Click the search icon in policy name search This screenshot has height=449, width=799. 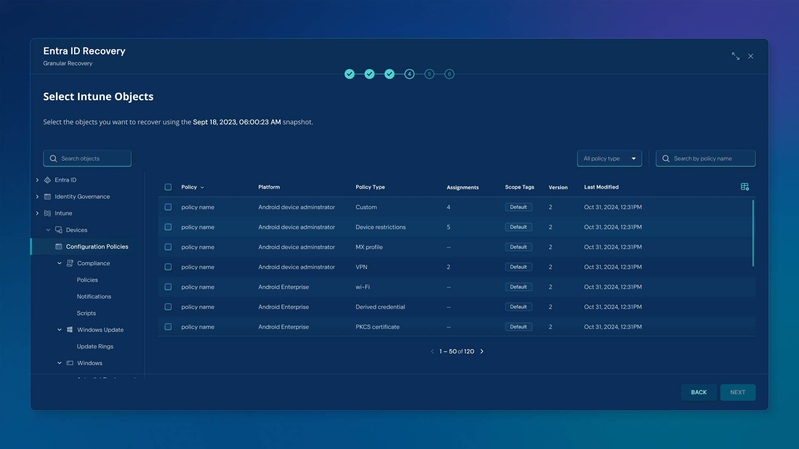[x=666, y=158]
